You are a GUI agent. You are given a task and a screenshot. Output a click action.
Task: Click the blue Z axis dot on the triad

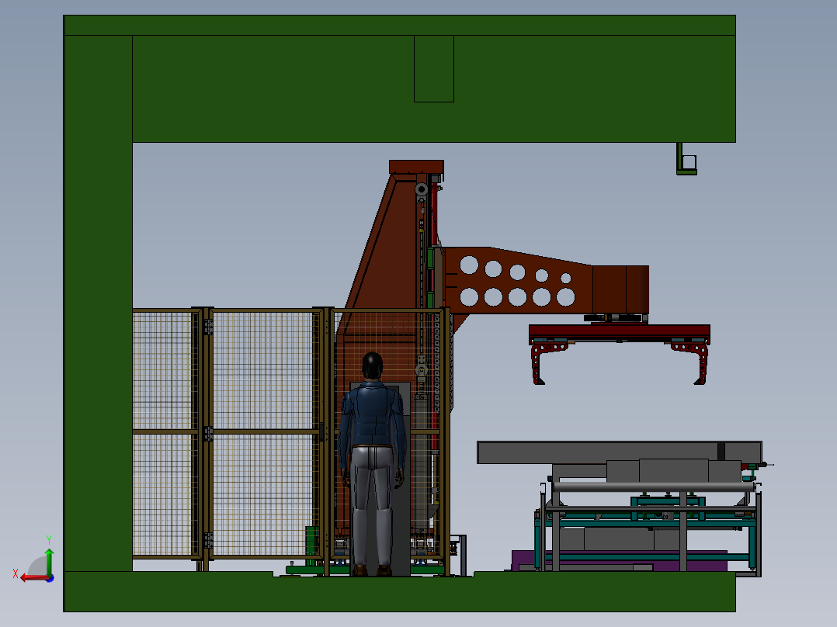click(50, 578)
